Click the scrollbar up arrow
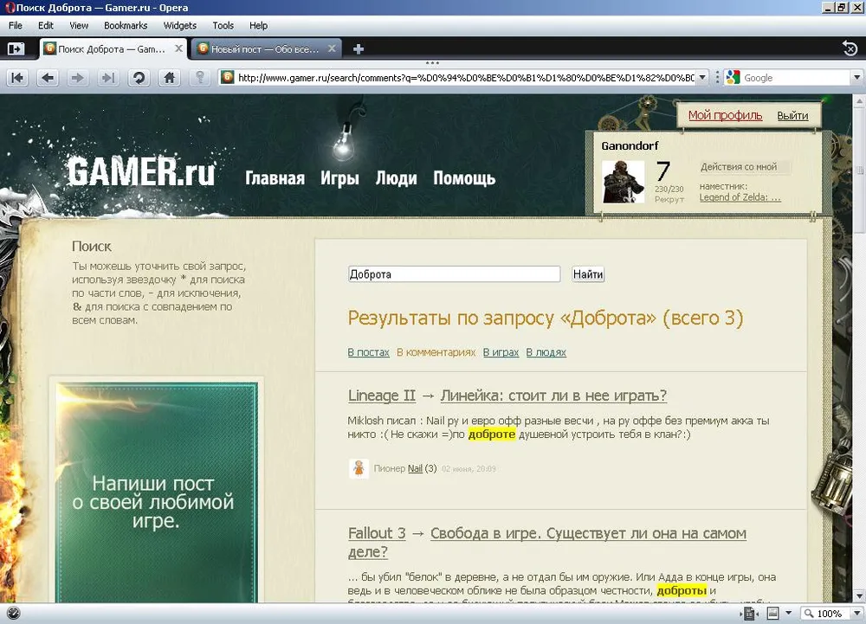Screen dimensions: 866x624 [859, 101]
